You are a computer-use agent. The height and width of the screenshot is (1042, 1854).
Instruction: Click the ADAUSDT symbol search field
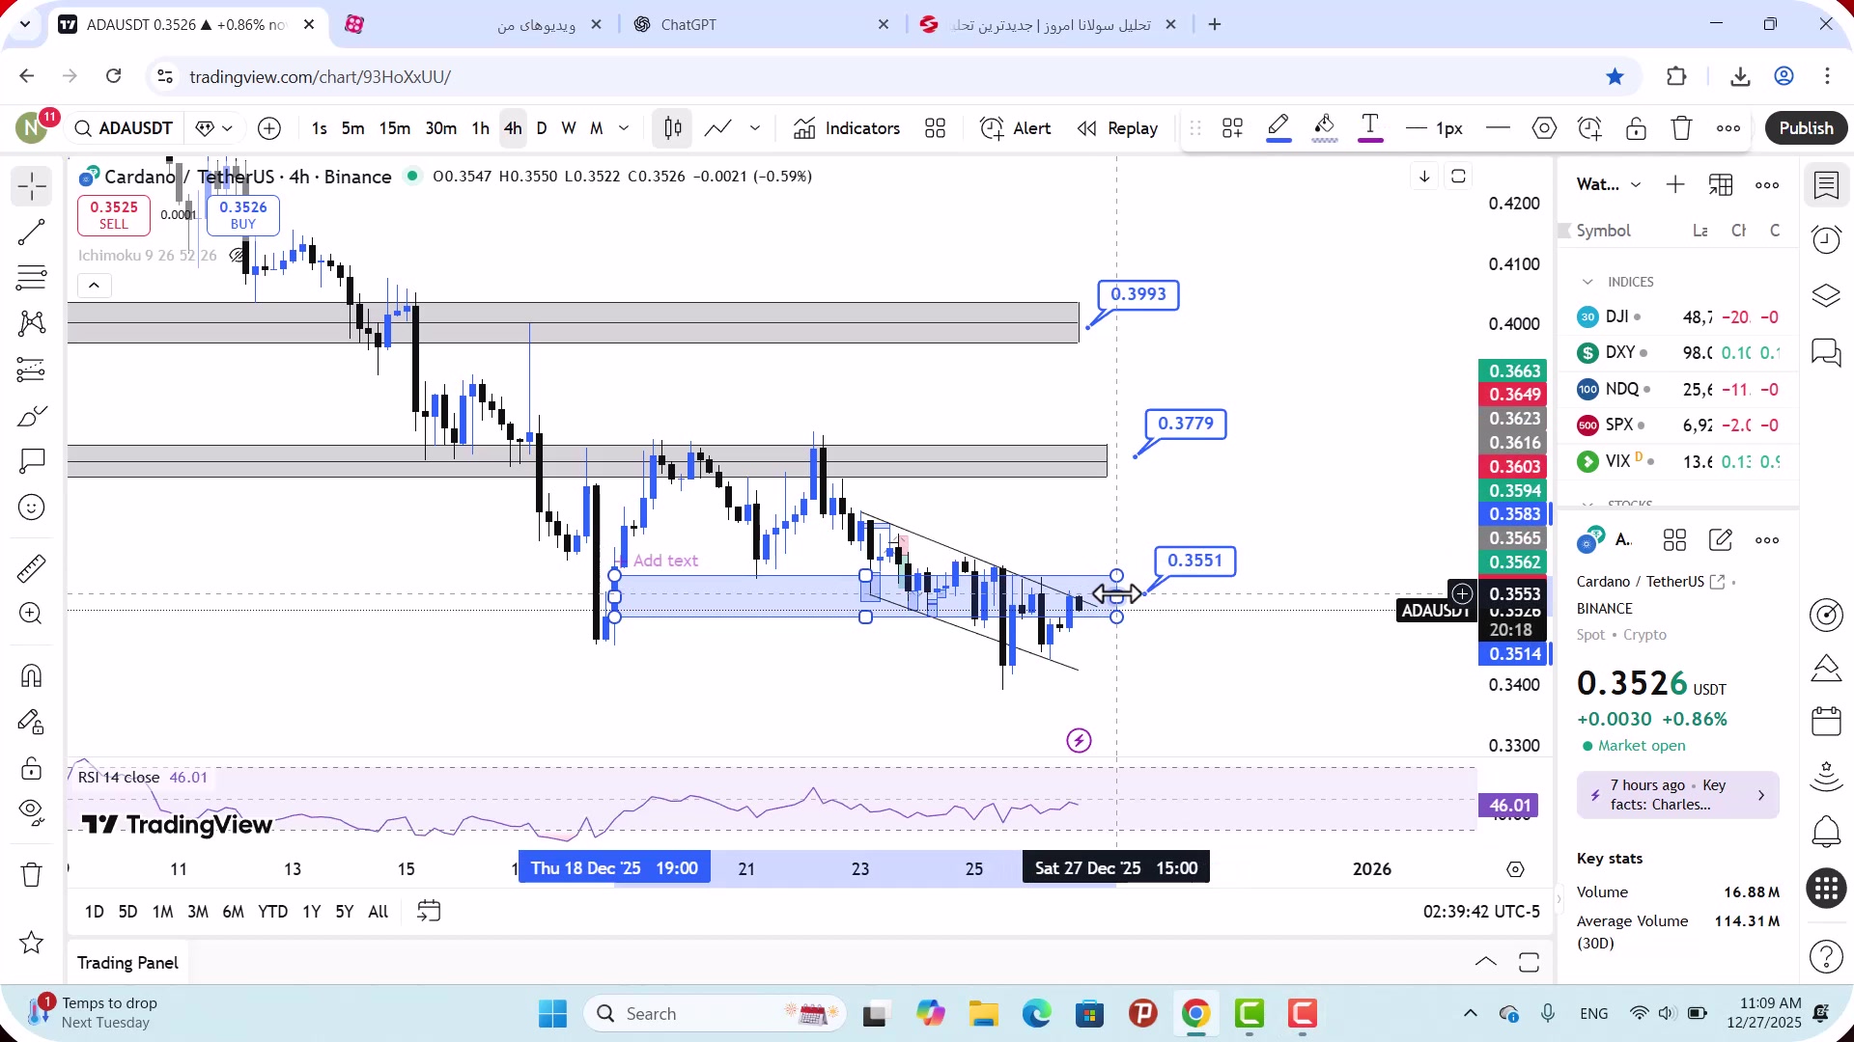(x=126, y=128)
